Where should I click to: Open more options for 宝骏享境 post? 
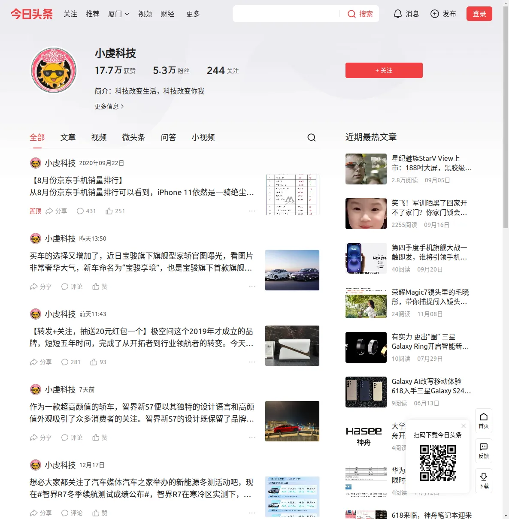[252, 287]
